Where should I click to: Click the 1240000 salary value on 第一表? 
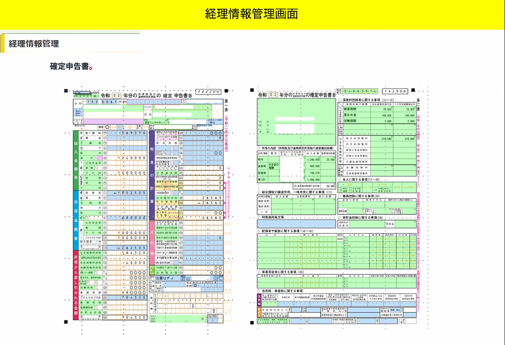pyautogui.click(x=131, y=158)
